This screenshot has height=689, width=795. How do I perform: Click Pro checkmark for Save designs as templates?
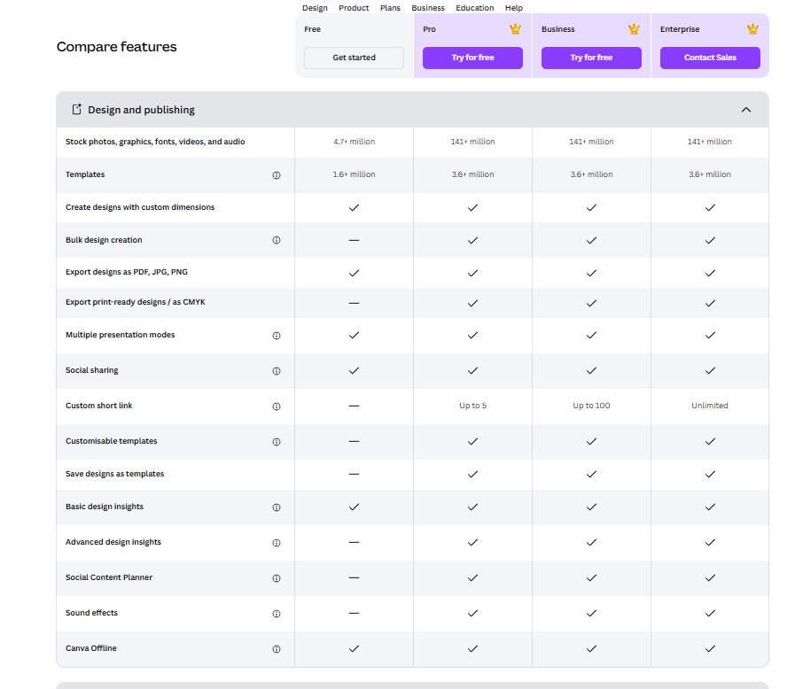pos(472,474)
